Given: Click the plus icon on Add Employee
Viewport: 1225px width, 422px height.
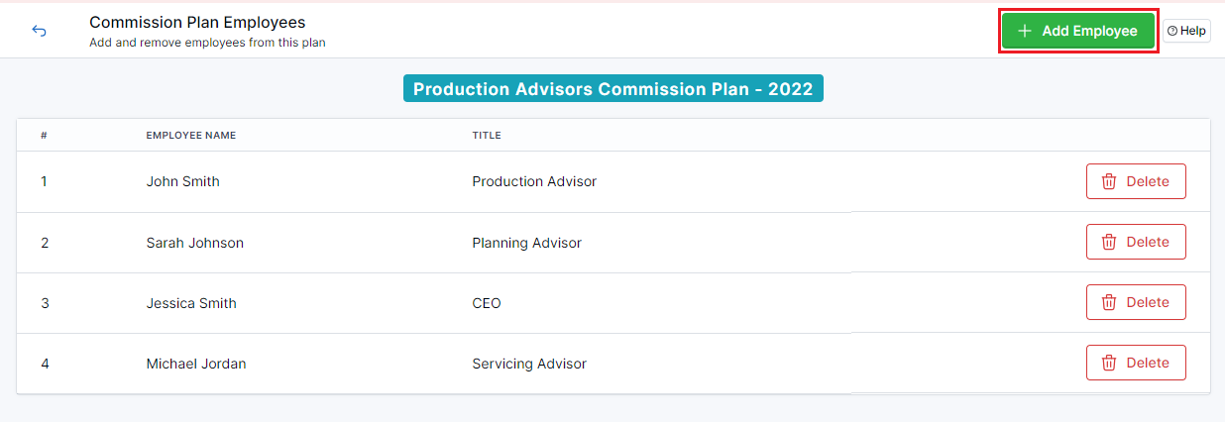Looking at the screenshot, I should click(1025, 31).
